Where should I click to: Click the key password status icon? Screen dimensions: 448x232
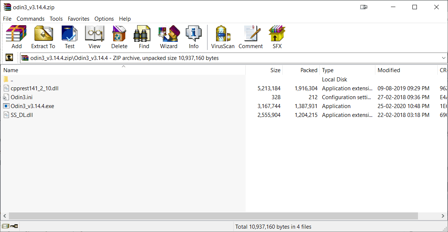pyautogui.click(x=14, y=226)
